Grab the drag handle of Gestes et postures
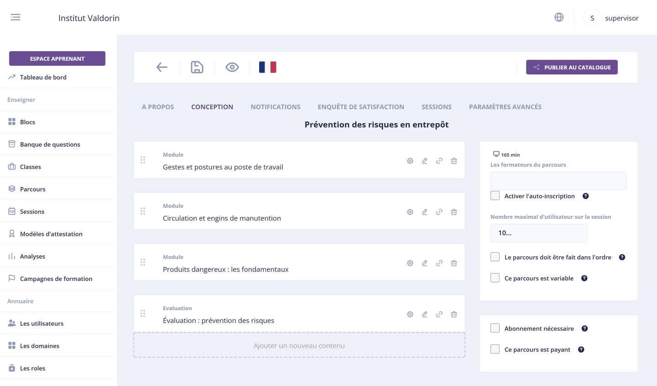The image size is (657, 386). [x=143, y=160]
